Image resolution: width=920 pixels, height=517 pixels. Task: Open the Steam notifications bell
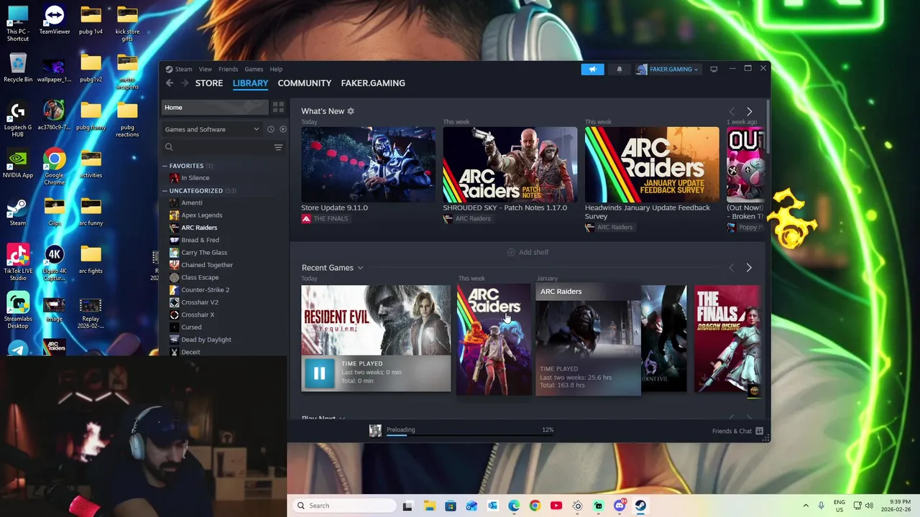[x=620, y=69]
